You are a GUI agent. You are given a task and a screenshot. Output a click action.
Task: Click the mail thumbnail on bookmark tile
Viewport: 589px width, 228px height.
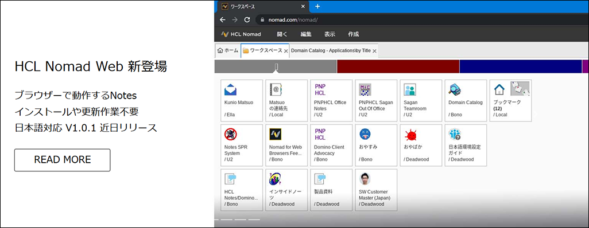[x=520, y=88]
